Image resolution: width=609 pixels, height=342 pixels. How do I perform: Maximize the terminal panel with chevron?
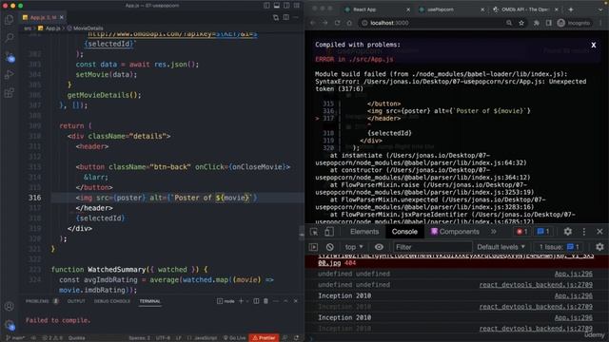point(285,301)
